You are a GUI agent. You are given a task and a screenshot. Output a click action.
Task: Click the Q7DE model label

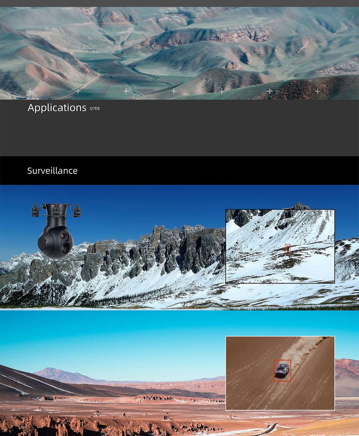pyautogui.click(x=95, y=109)
